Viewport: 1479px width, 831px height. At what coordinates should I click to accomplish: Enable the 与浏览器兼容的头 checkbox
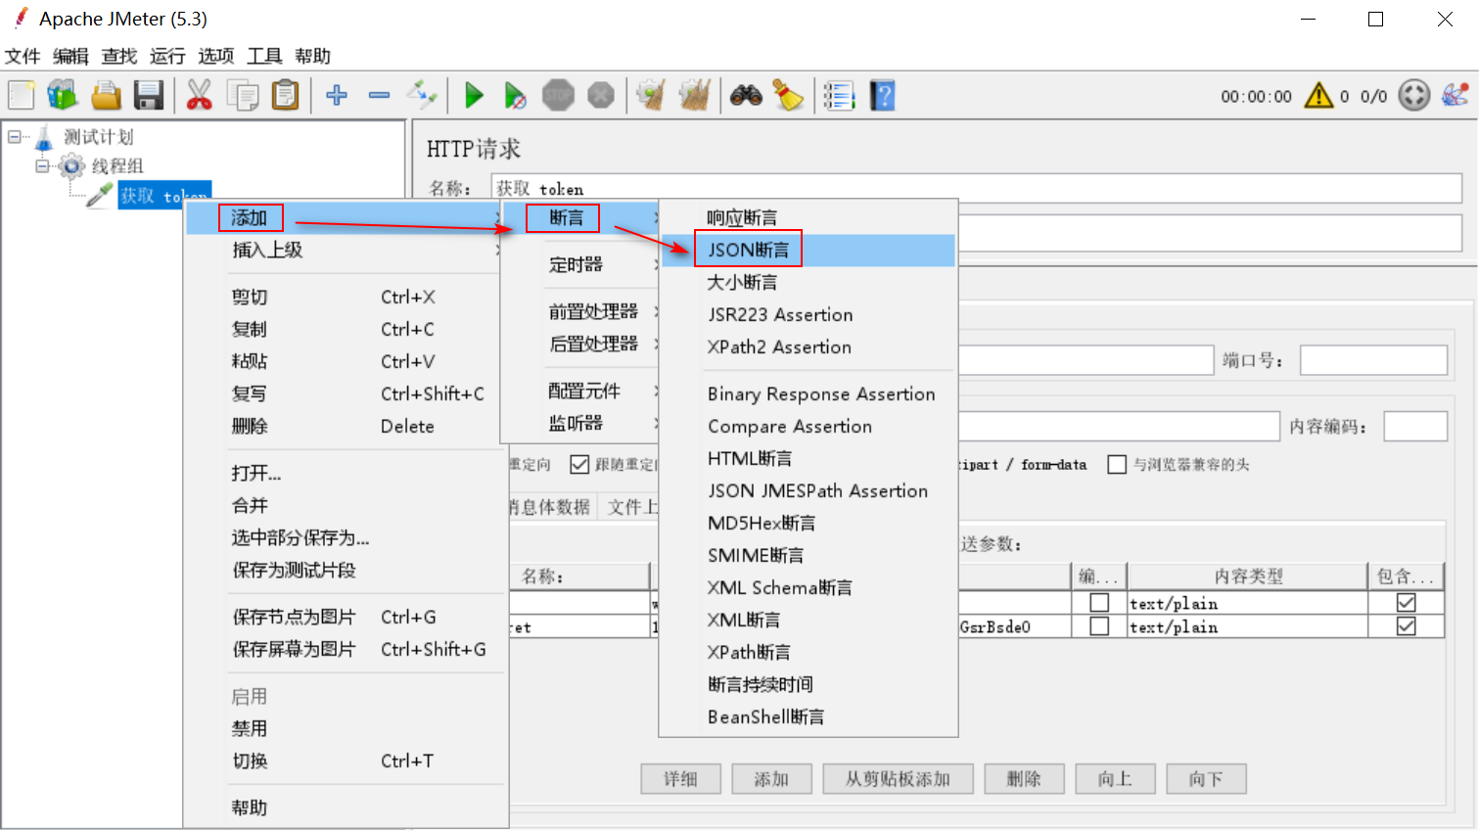(x=1117, y=464)
